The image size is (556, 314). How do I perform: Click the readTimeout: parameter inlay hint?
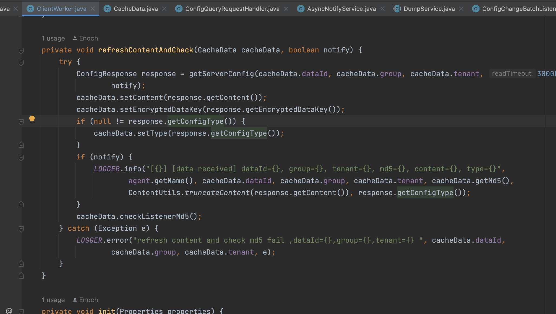(512, 74)
